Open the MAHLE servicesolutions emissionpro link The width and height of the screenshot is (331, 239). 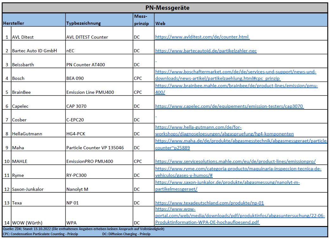click(x=235, y=162)
